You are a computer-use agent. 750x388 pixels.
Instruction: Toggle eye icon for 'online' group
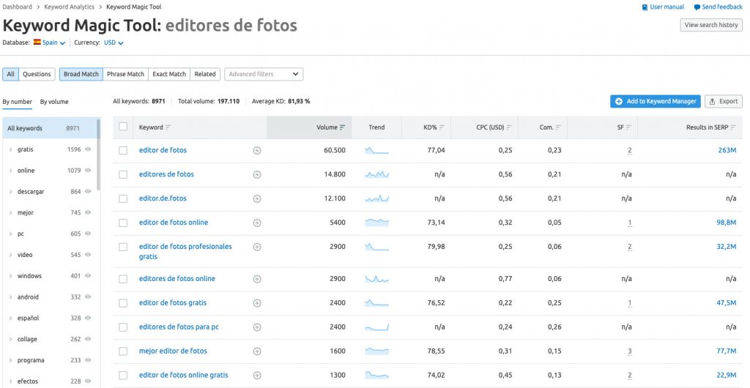[88, 171]
